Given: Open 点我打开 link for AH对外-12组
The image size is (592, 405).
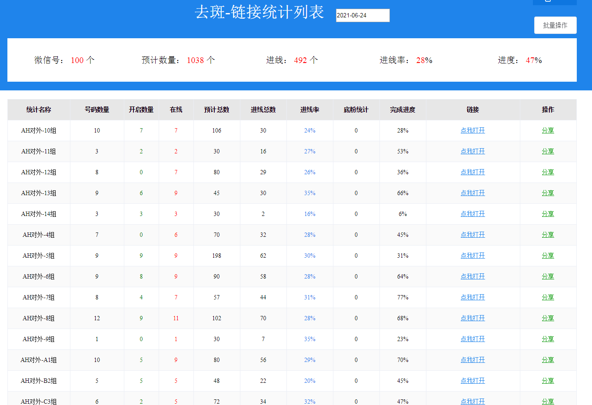Looking at the screenshot, I should tap(472, 172).
